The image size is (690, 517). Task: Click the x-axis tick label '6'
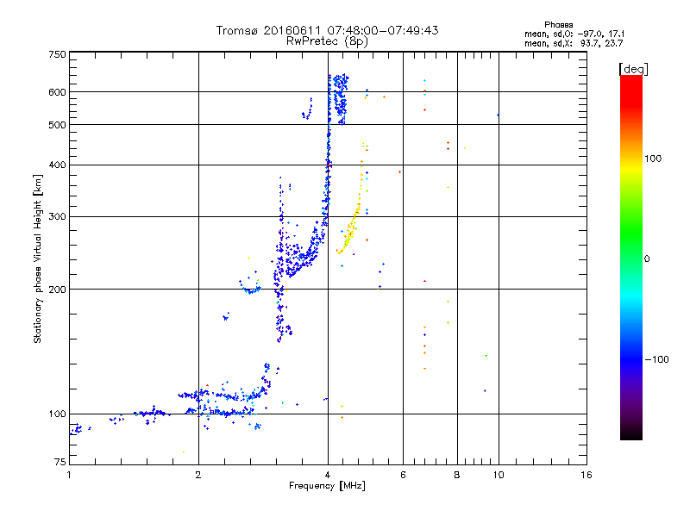[x=403, y=475]
